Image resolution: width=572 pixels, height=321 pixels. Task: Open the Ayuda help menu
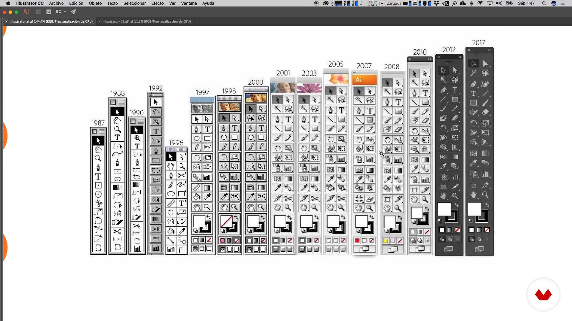[208, 3]
